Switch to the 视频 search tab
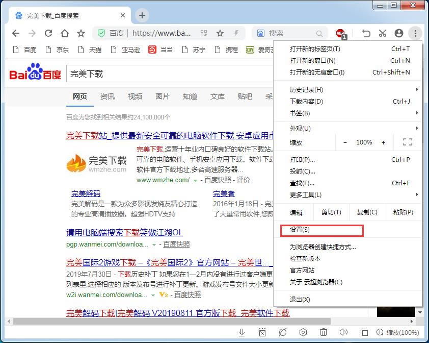The image size is (429, 343). 135,96
